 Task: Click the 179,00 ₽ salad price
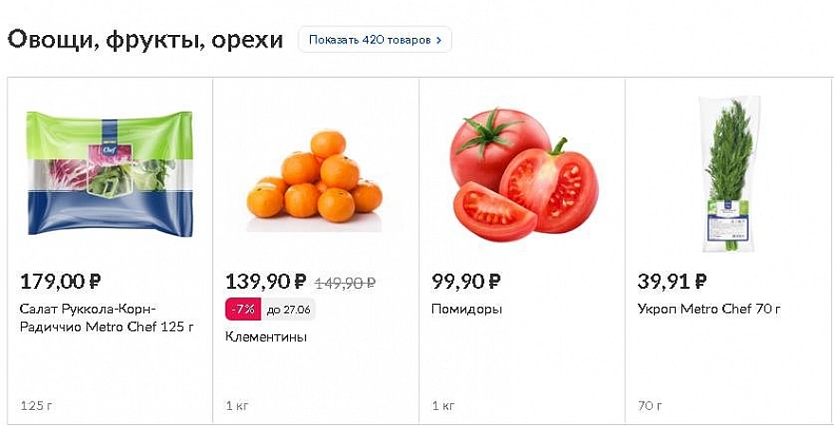pos(61,281)
